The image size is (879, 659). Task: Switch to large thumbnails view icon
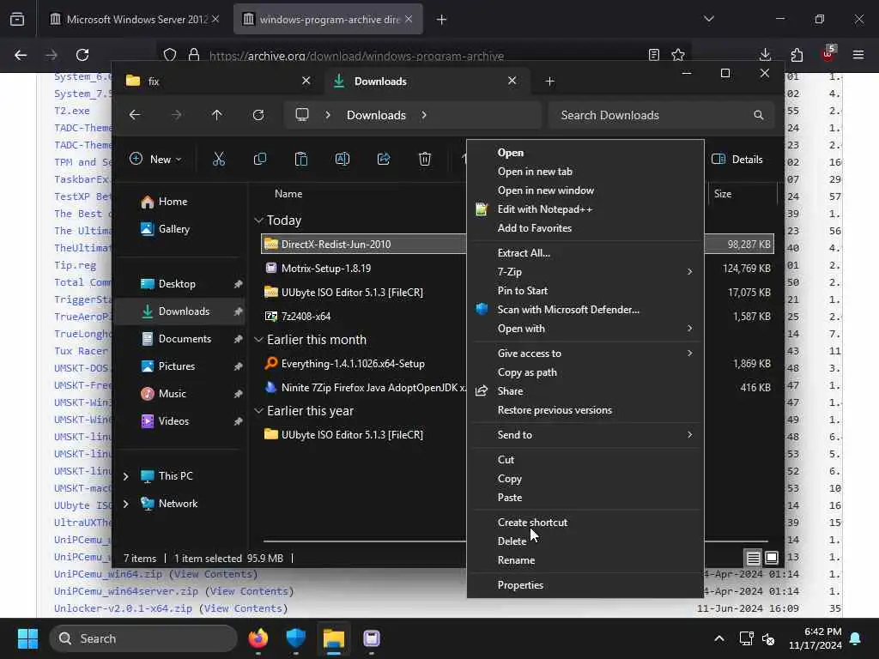pos(772,558)
